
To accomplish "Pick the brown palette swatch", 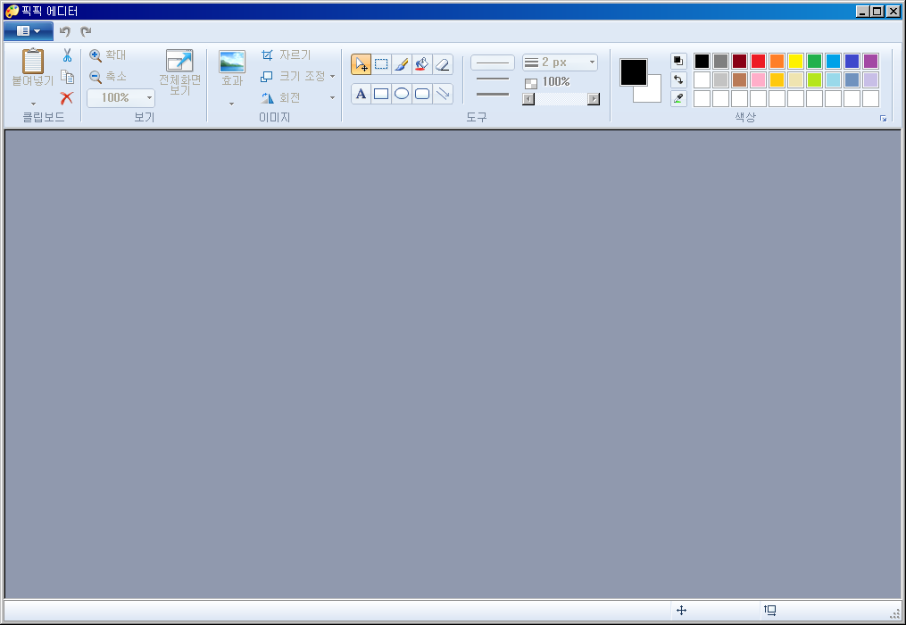I will pos(739,79).
